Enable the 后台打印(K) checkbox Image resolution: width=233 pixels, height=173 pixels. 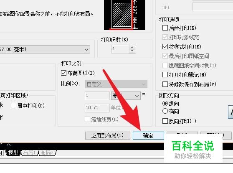tap(165, 28)
